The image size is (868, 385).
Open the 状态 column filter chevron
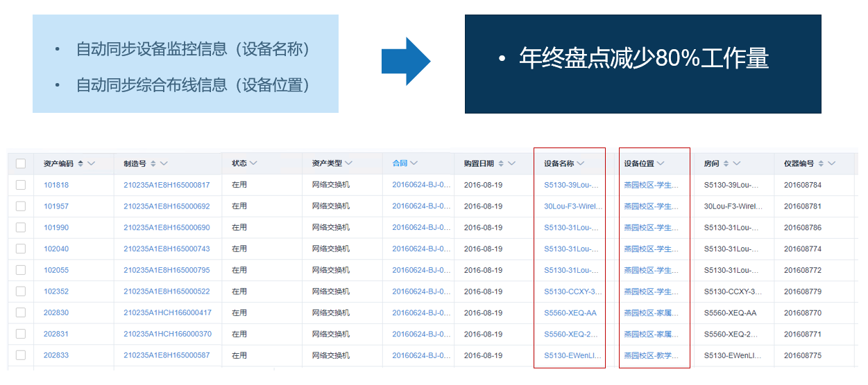(x=253, y=163)
